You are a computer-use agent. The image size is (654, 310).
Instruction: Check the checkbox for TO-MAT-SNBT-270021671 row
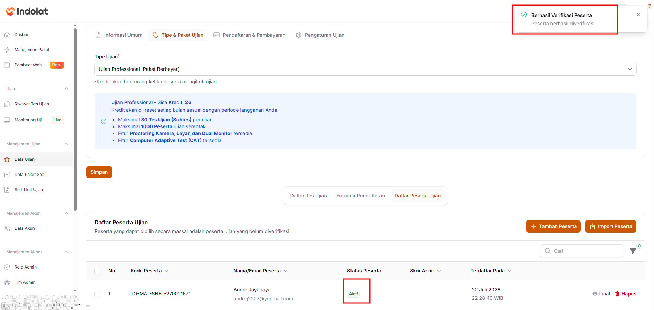coord(97,294)
